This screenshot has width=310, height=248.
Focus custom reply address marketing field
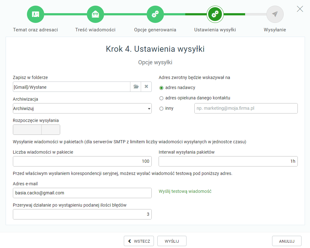point(246,108)
